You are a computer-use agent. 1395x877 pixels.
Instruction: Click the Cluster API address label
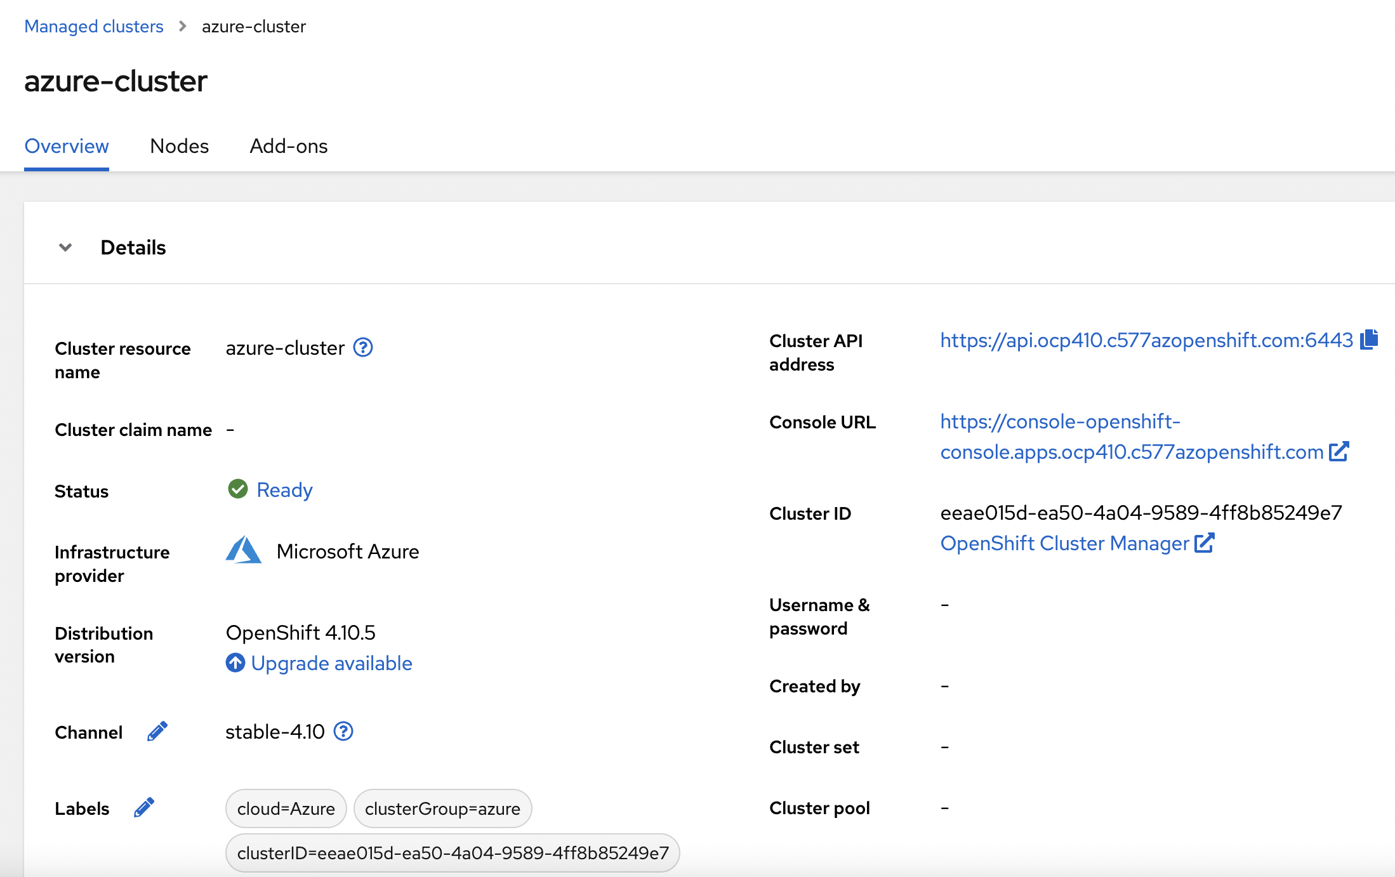coord(816,352)
